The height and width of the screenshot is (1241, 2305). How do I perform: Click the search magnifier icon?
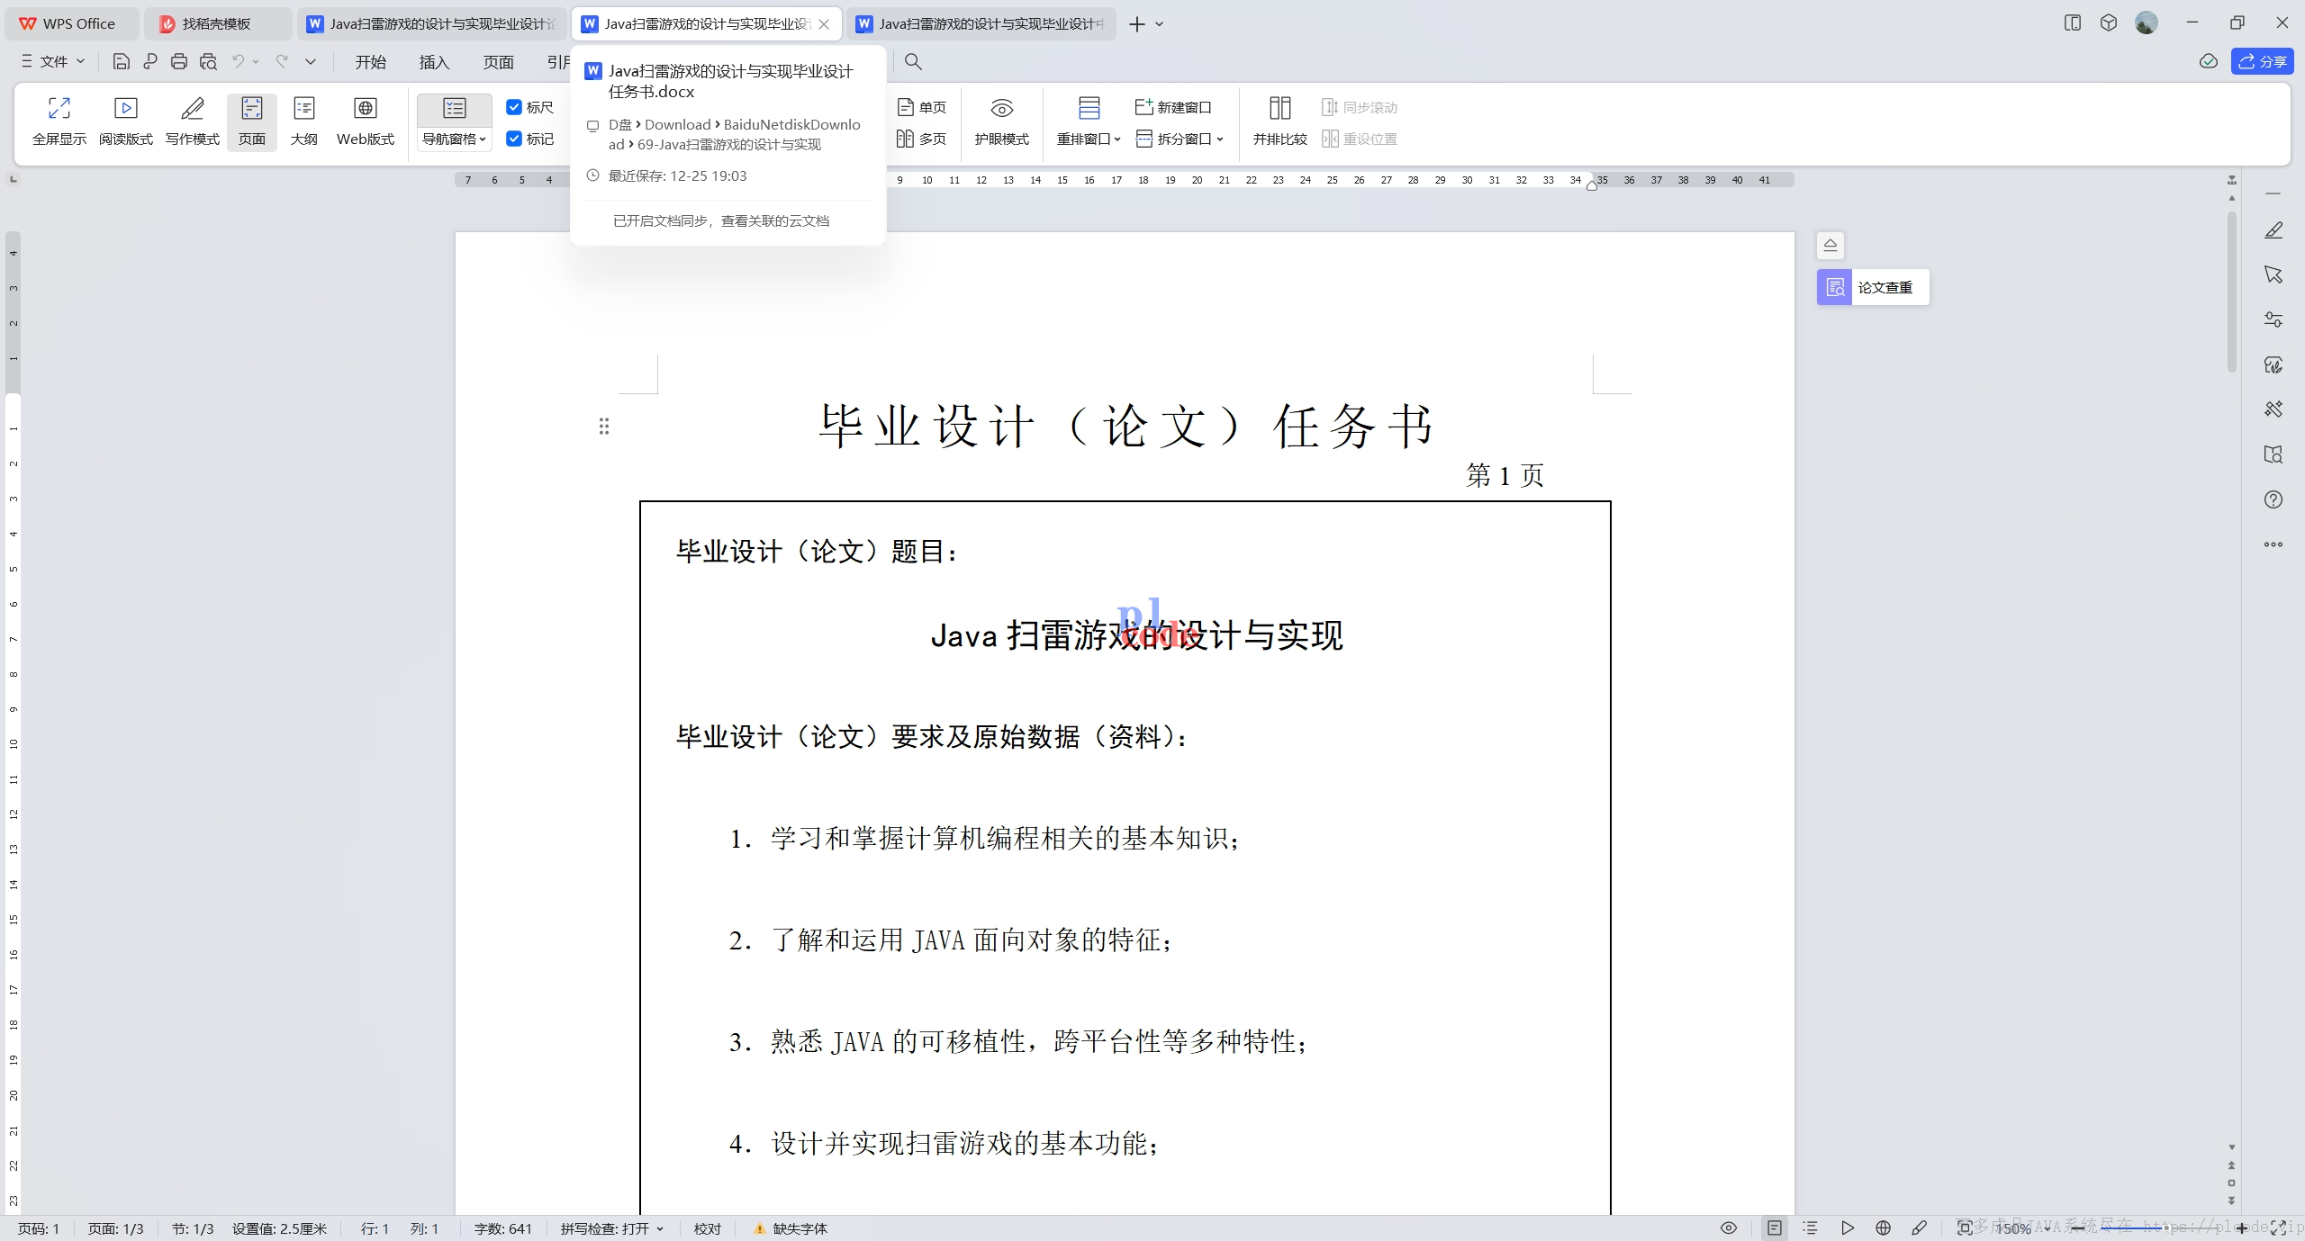point(913,61)
